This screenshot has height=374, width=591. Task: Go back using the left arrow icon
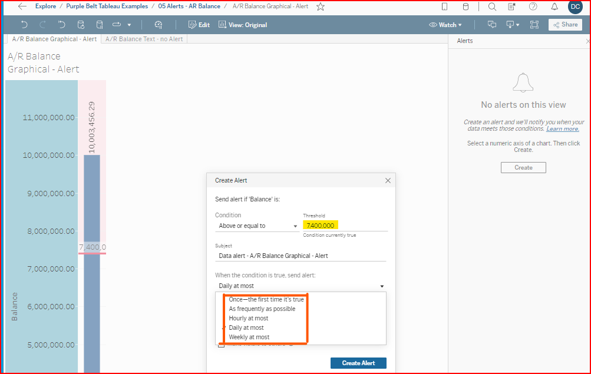(x=22, y=6)
